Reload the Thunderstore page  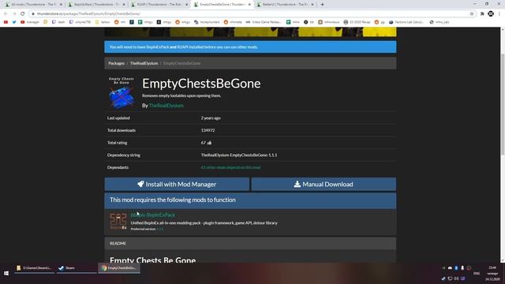coord(23,14)
